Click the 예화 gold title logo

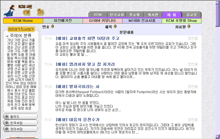33,12
